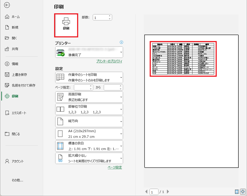Click the current page number field
Screen dimensions: 247x196
point(154,192)
